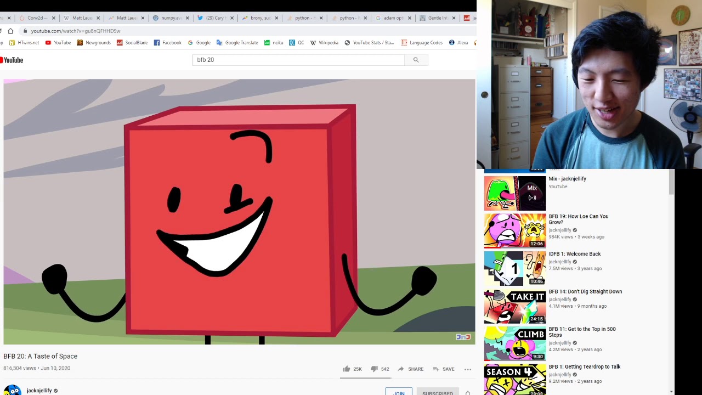Screen dimensions: 702x395
Task: Open the Google bookmark
Action: coord(199,42)
